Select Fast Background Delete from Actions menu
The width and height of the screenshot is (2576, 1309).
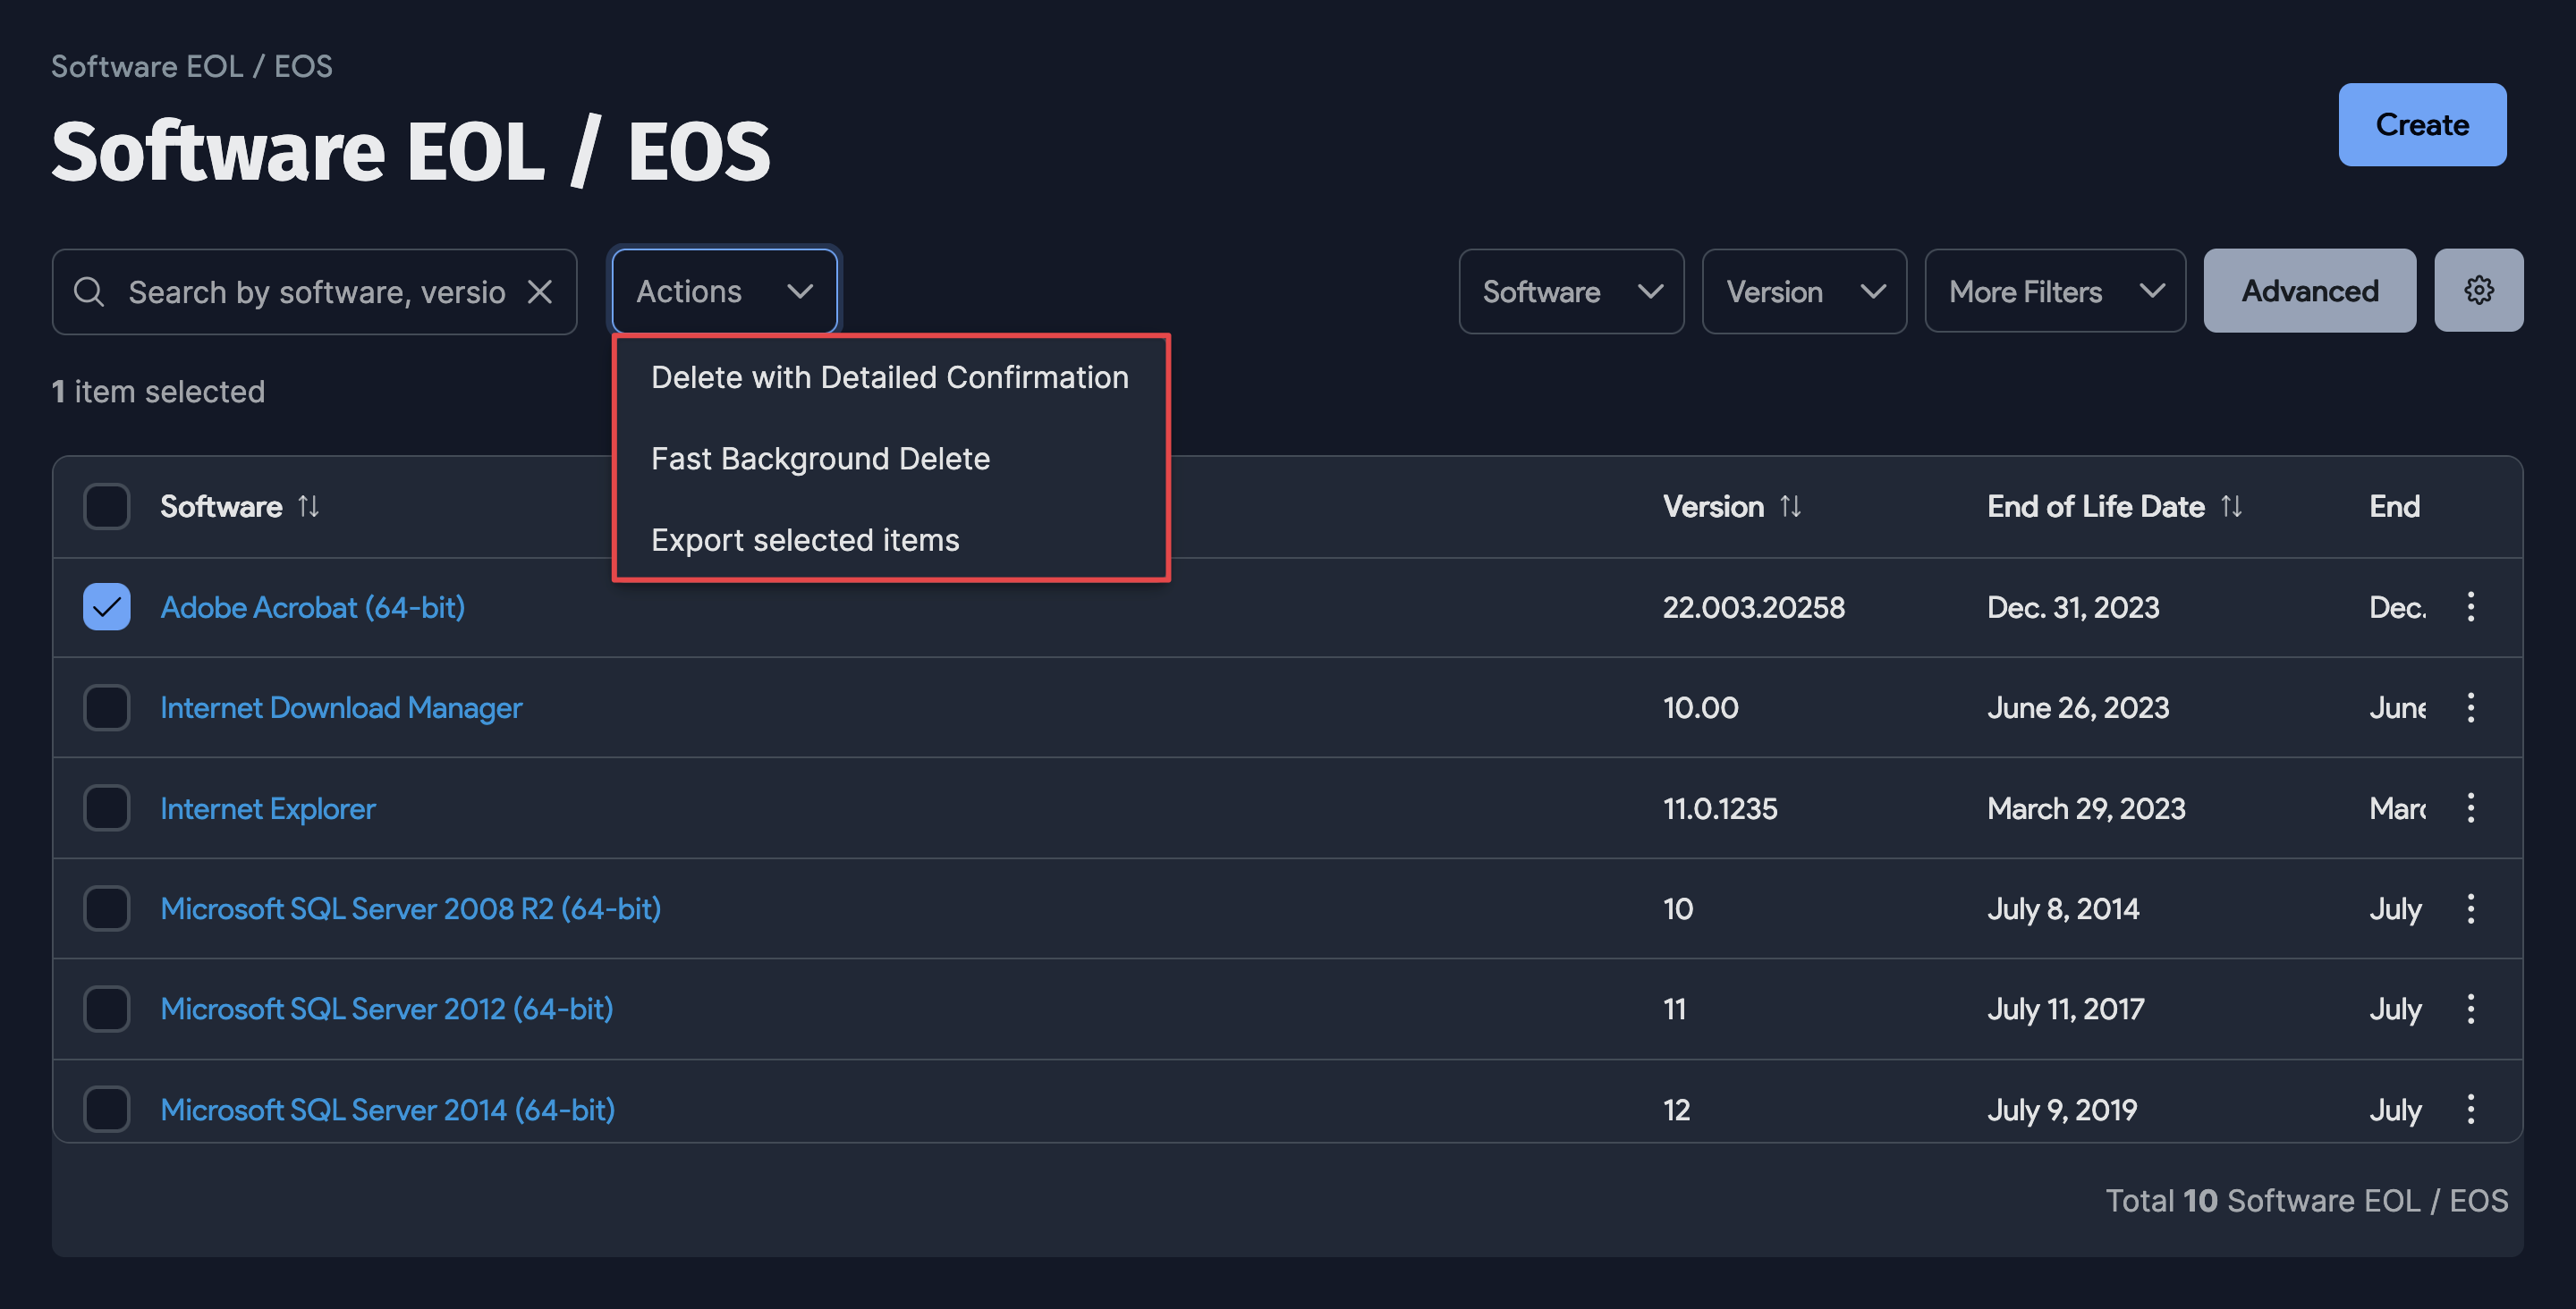click(x=820, y=458)
